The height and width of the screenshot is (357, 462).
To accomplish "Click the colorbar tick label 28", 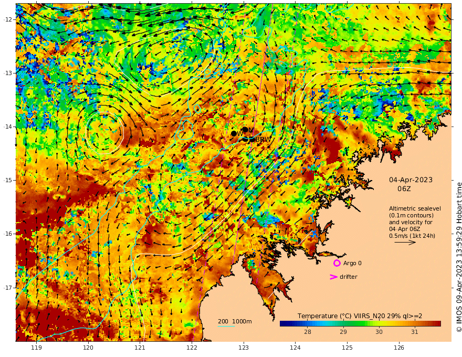I will (308, 332).
